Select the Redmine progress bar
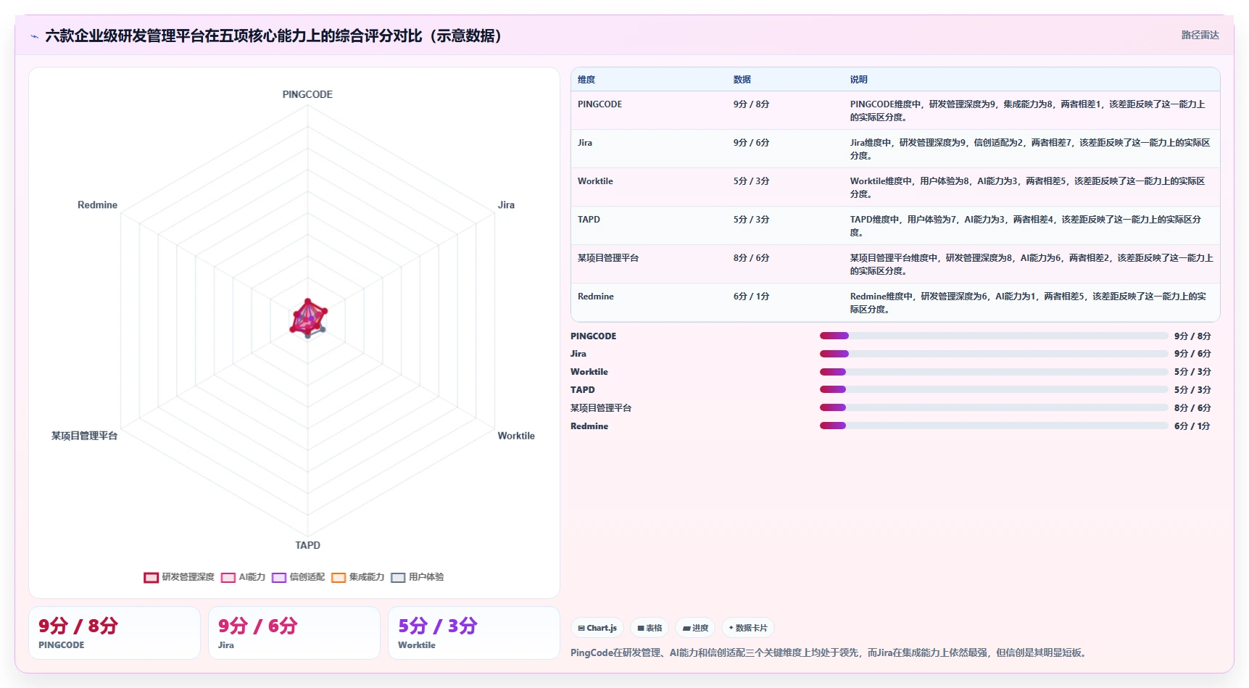Screen dimensions: 1249x688 click(x=994, y=426)
